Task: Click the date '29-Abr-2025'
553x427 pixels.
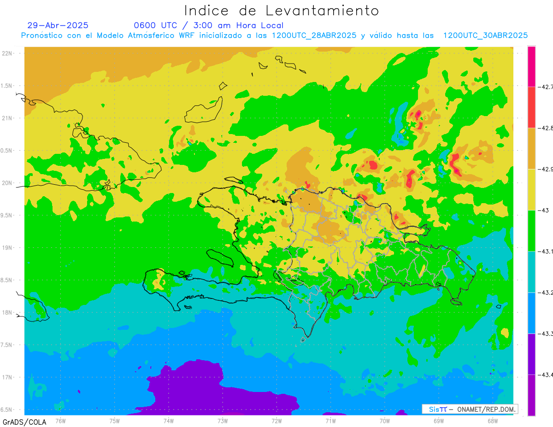Action: point(58,25)
